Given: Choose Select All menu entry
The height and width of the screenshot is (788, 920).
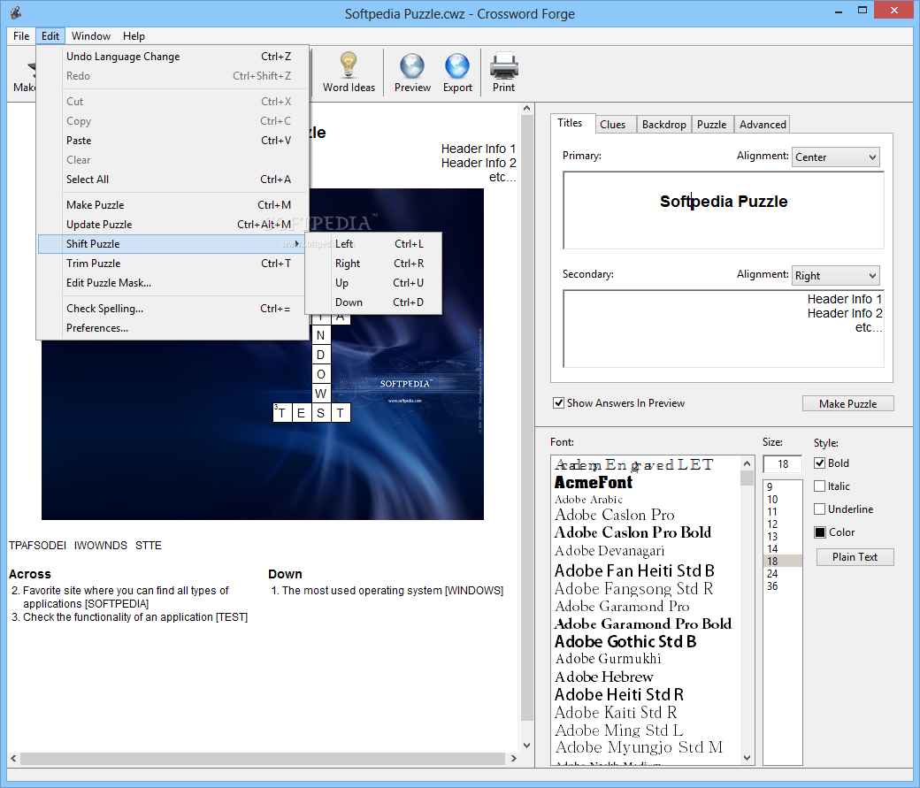Looking at the screenshot, I should point(172,179).
